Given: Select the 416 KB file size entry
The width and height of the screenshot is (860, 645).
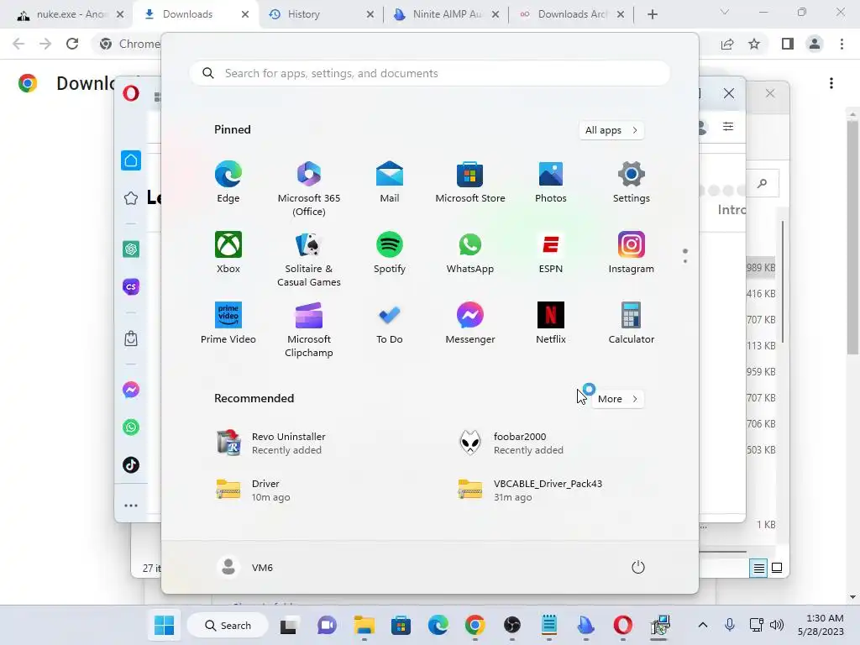Looking at the screenshot, I should (761, 294).
